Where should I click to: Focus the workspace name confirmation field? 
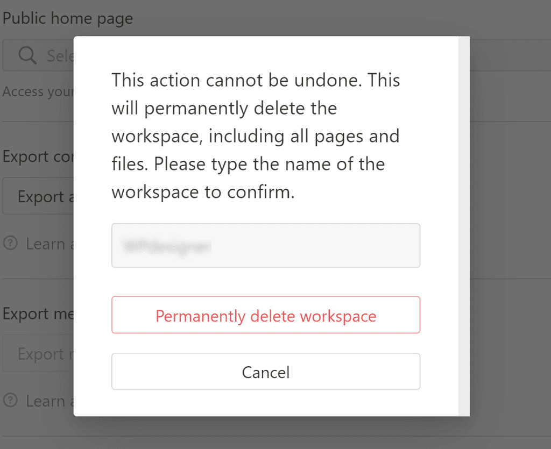pyautogui.click(x=265, y=246)
